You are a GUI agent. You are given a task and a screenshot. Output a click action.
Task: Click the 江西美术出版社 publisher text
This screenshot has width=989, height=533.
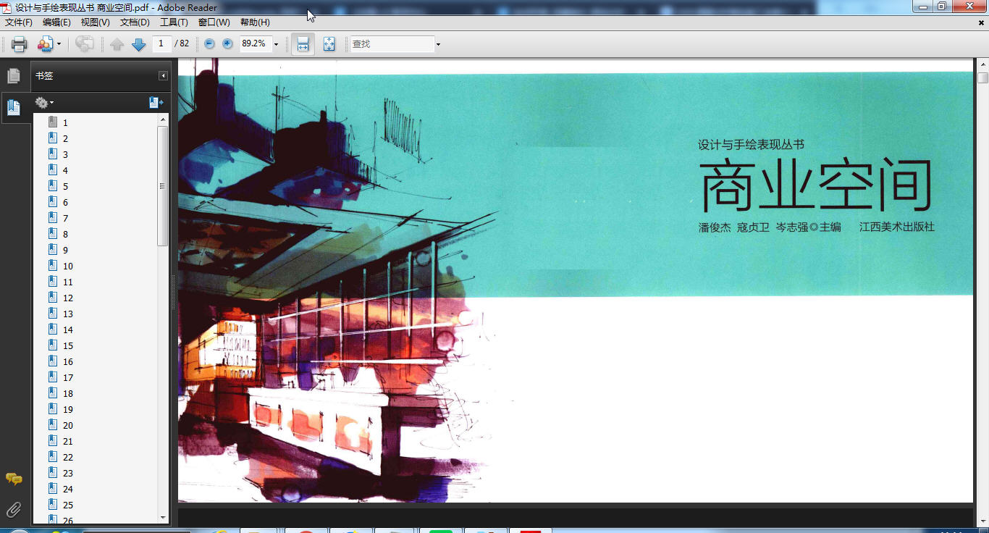pos(897,227)
